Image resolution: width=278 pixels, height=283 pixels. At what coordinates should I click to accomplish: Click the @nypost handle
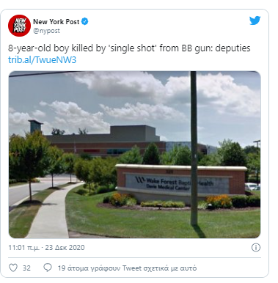tap(46, 31)
